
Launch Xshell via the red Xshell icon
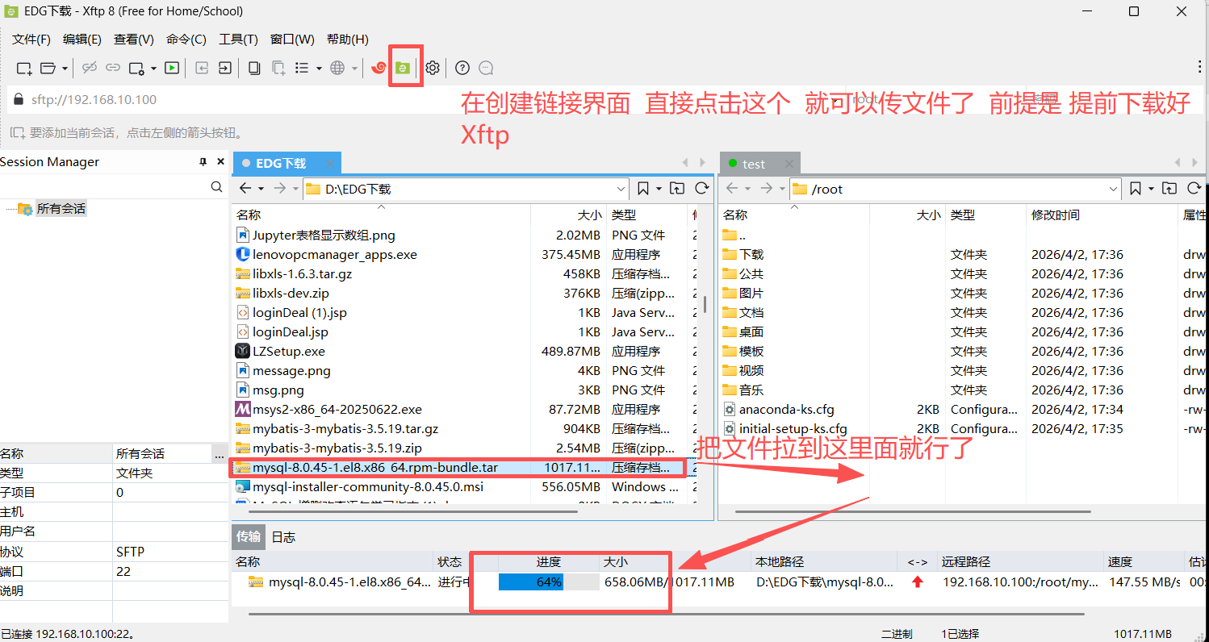[x=378, y=68]
